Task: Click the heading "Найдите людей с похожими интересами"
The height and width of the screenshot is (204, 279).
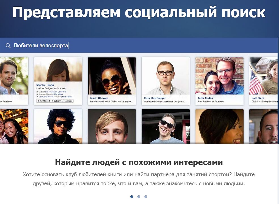Action: point(139,162)
